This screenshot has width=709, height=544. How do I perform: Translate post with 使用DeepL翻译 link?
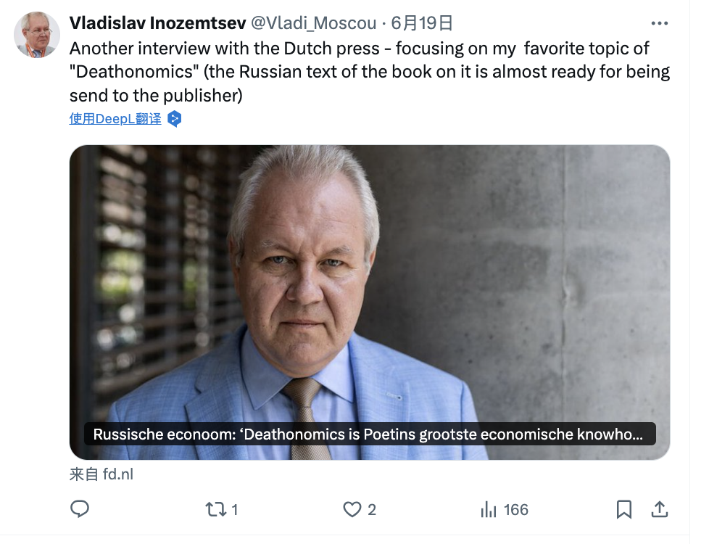tap(115, 119)
